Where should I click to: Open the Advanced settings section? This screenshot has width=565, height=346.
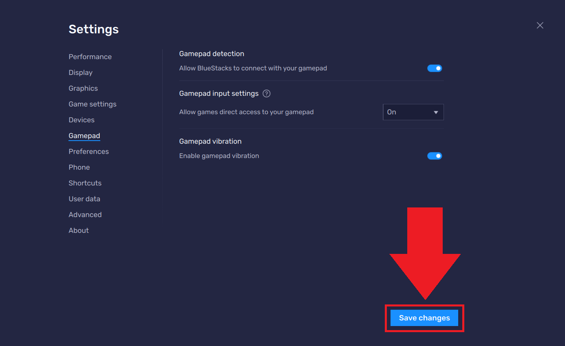pyautogui.click(x=85, y=214)
